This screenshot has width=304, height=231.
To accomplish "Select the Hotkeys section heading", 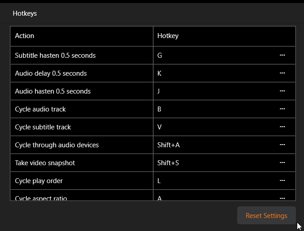I will (25, 13).
